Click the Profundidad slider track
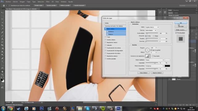 click(152, 33)
